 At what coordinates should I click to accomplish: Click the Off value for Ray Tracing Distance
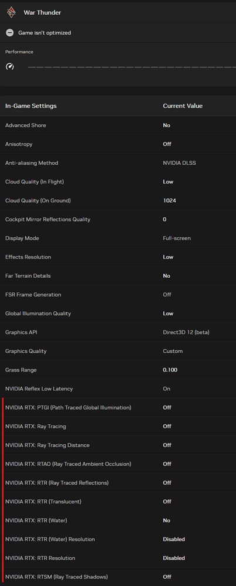tap(167, 445)
